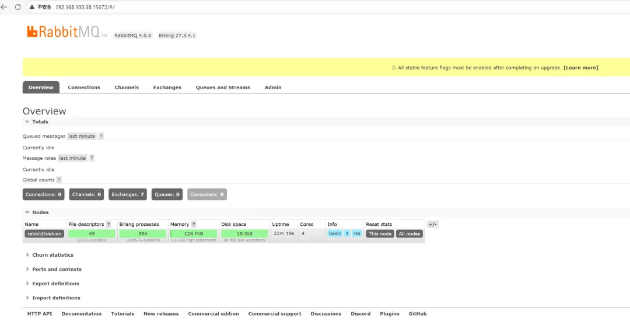Switch to the Overview tab

pos(41,88)
